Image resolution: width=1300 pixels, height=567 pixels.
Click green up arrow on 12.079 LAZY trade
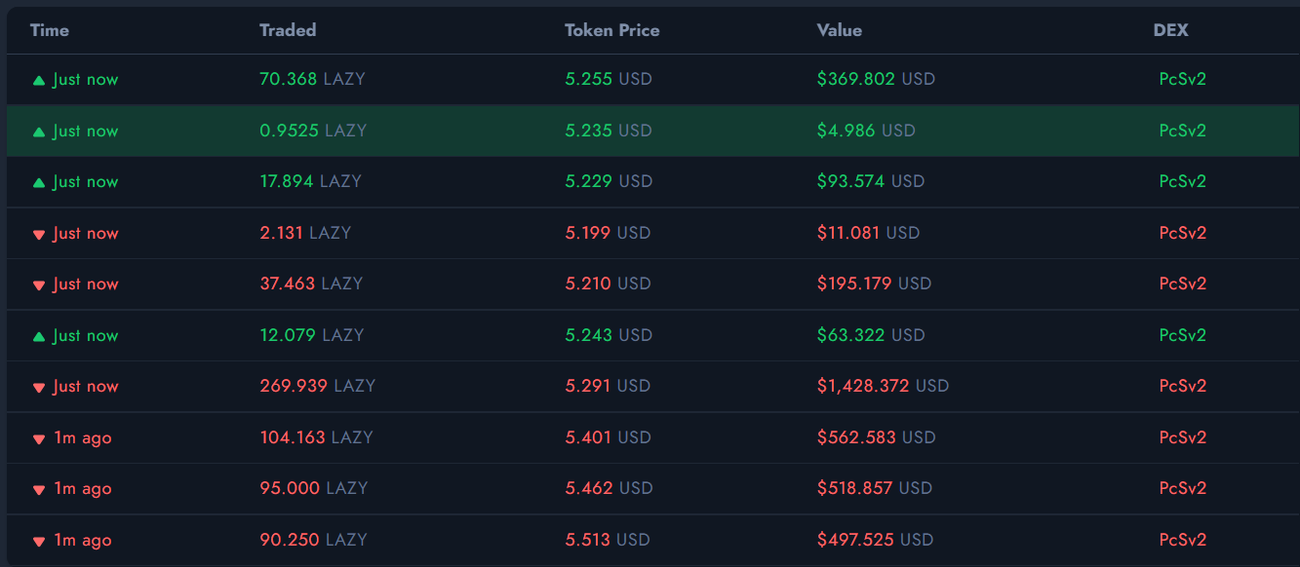(x=39, y=336)
